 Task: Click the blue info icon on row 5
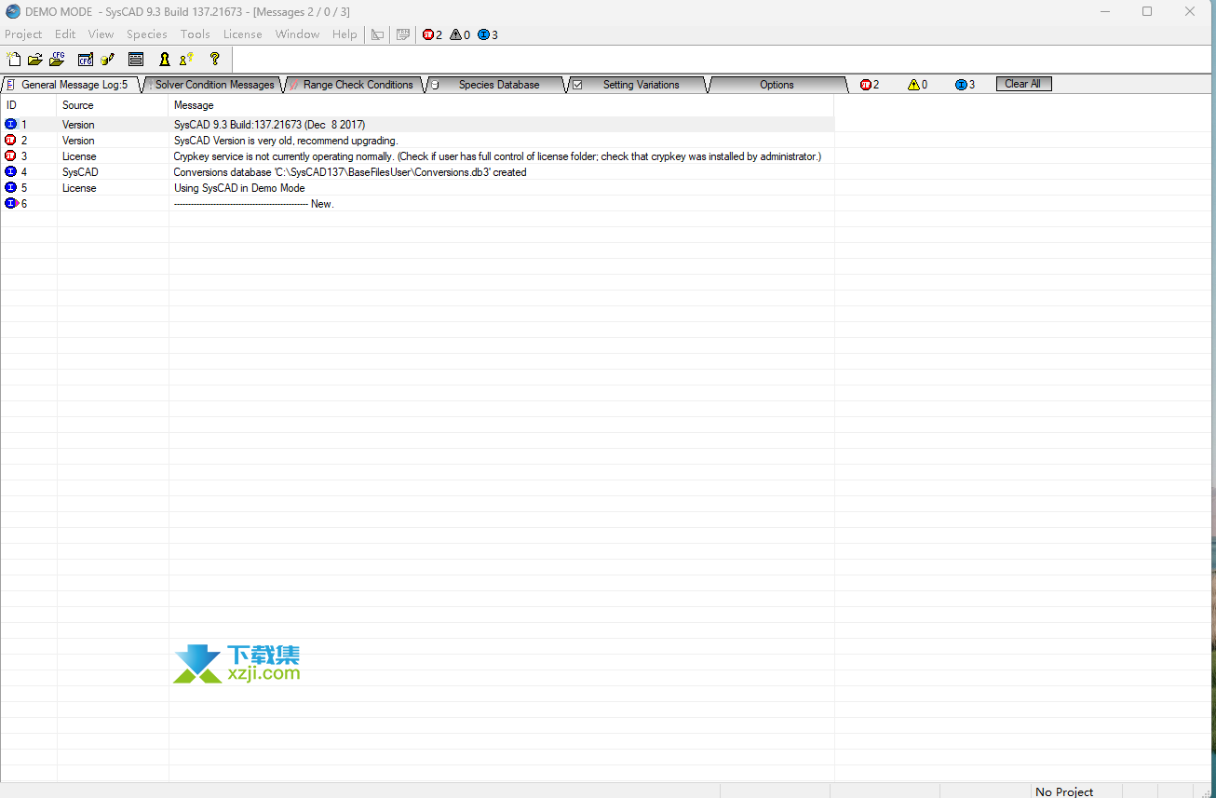(11, 187)
